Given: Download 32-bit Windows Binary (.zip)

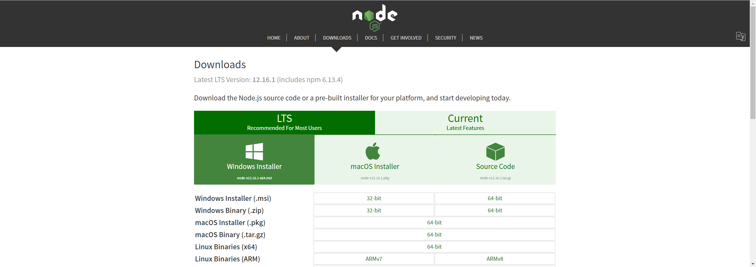Looking at the screenshot, I should click(374, 211).
